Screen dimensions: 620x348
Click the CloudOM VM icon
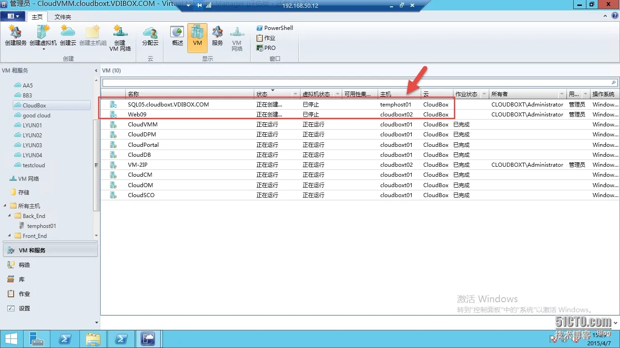pos(113,185)
